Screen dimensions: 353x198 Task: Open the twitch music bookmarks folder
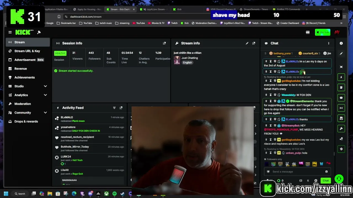[x=104, y=23]
